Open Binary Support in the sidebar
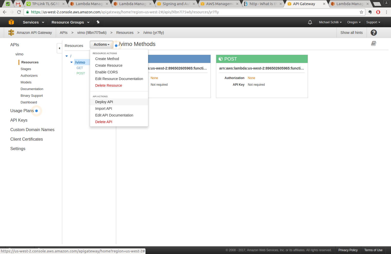The image size is (391, 254). [32, 96]
